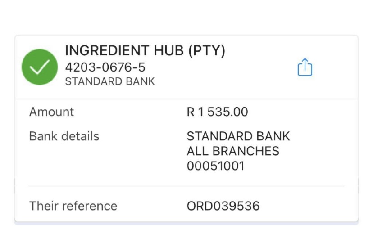This screenshot has width=373, height=229.
Task: Click the word HUB in the header
Action: coord(168,50)
